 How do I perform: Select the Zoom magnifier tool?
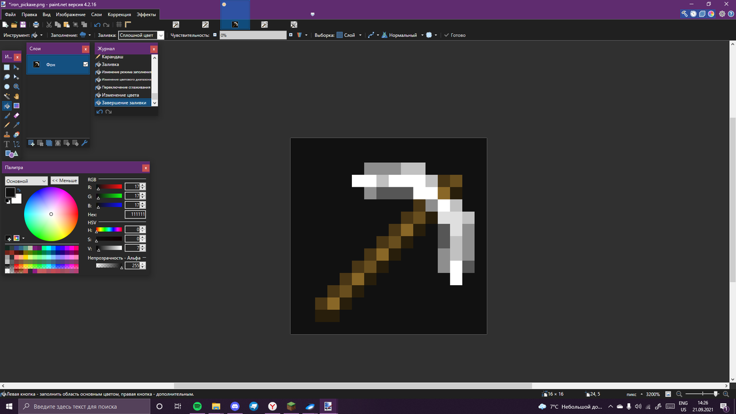(x=17, y=87)
